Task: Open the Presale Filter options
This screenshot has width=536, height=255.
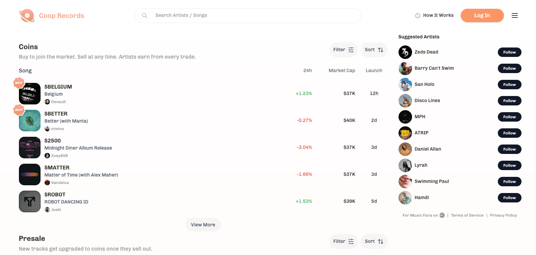Action: pyautogui.click(x=343, y=242)
